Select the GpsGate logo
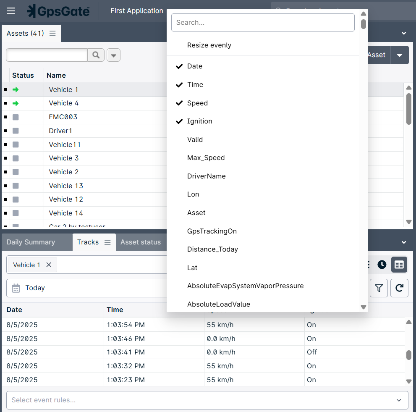This screenshot has height=412, width=416. coord(58,11)
